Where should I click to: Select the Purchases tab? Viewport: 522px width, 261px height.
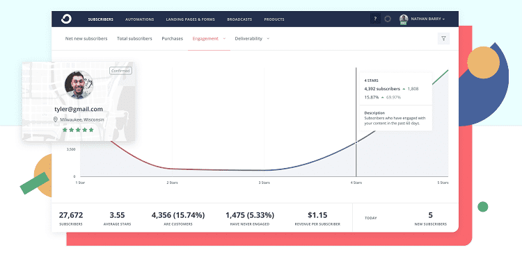pos(172,38)
